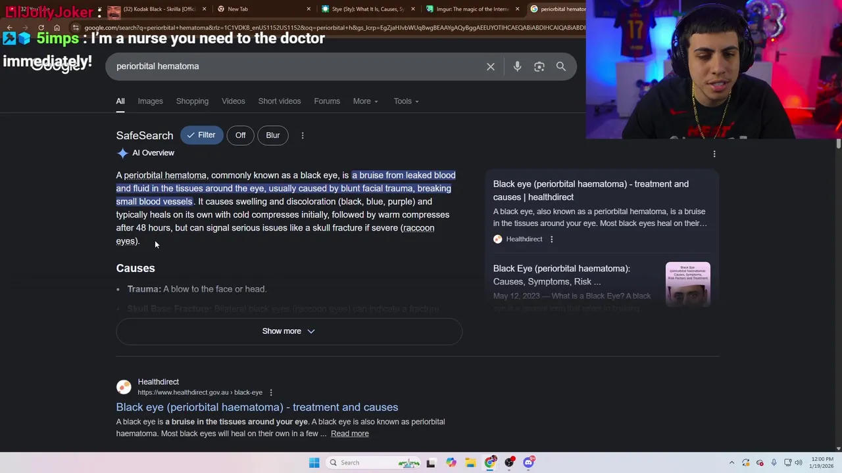The height and width of the screenshot is (473, 842).
Task: Click the Trauma bullet point text
Action: coord(197,289)
